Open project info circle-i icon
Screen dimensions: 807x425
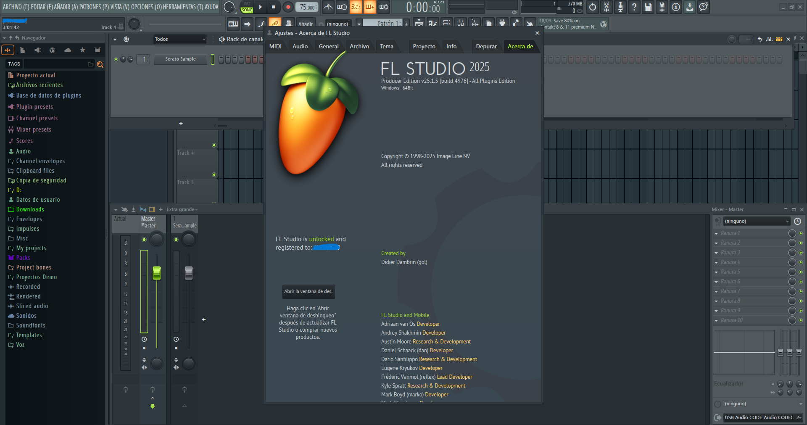click(x=675, y=7)
